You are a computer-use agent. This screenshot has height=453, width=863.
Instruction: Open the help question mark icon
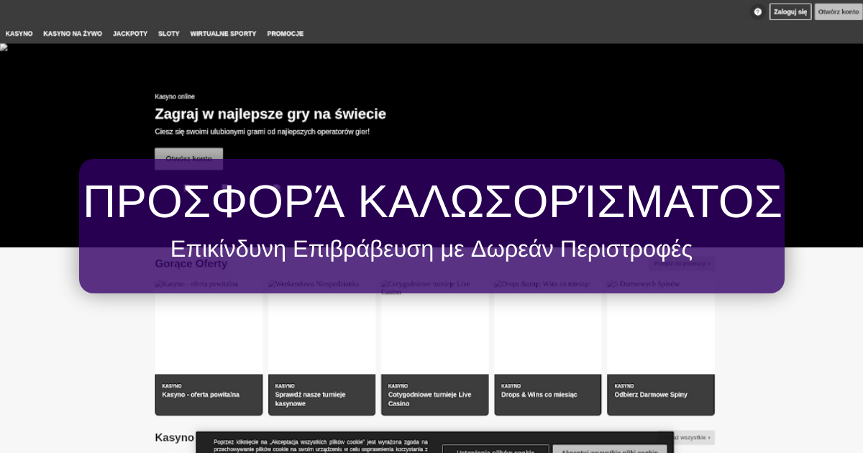[x=757, y=12]
